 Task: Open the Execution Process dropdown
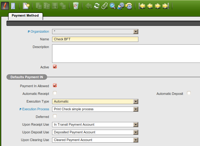pos(136,109)
